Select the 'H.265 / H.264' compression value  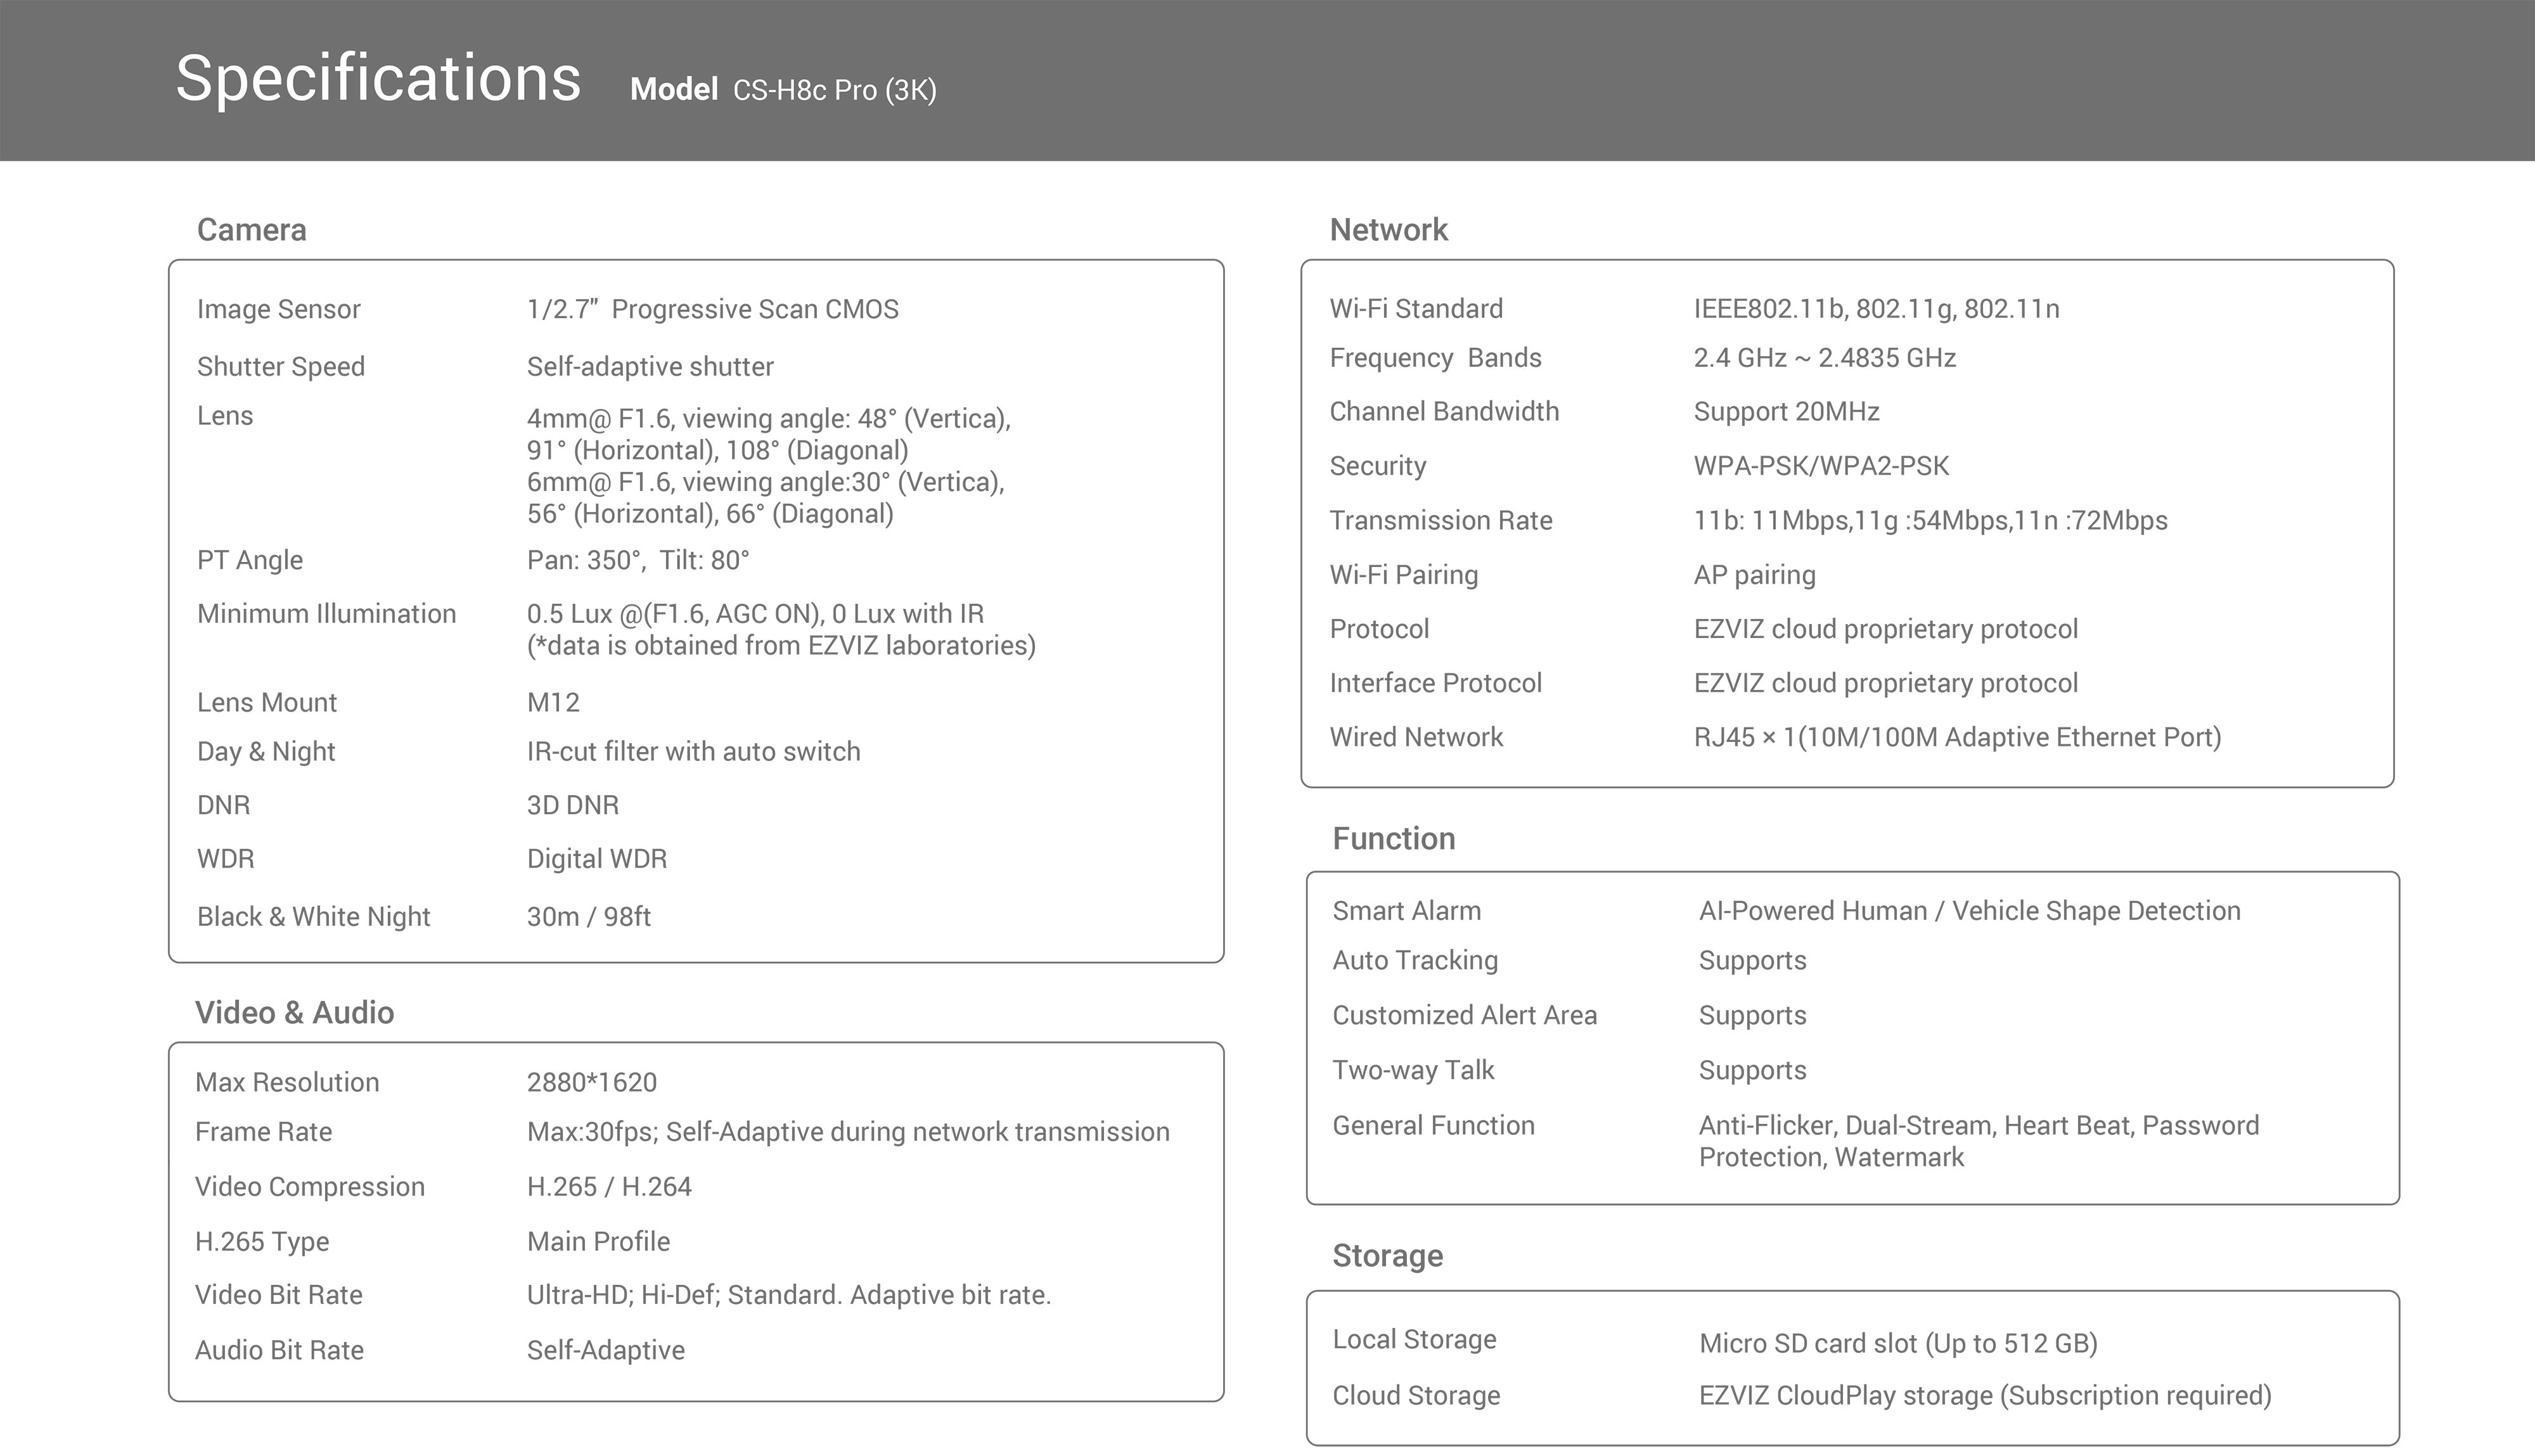pos(609,1186)
